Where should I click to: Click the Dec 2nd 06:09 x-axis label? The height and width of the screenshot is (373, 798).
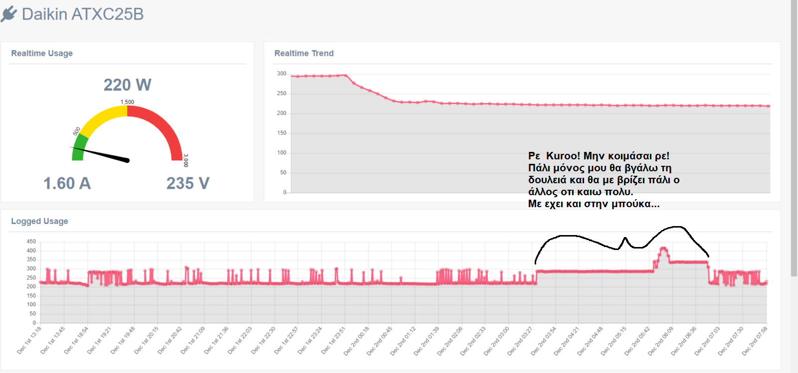click(661, 341)
